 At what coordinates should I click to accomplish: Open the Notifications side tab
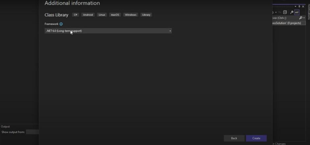coord(308,12)
